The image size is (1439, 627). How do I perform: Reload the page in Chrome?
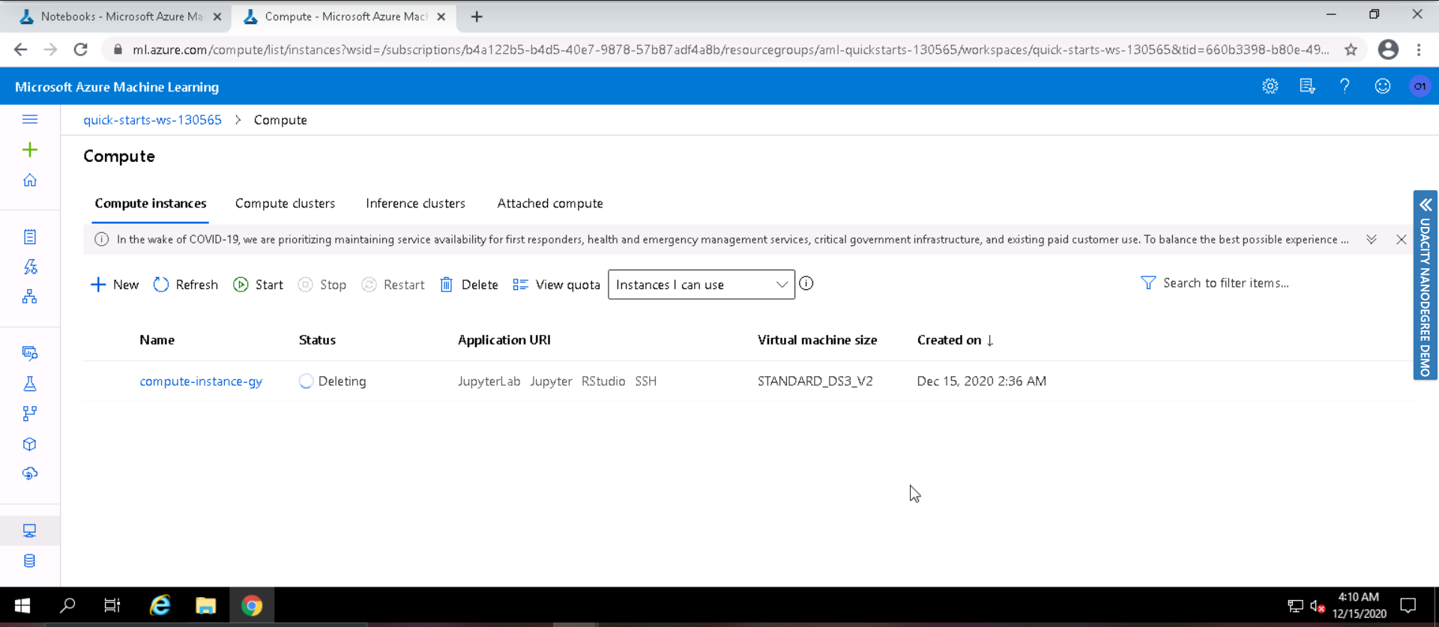tap(81, 49)
